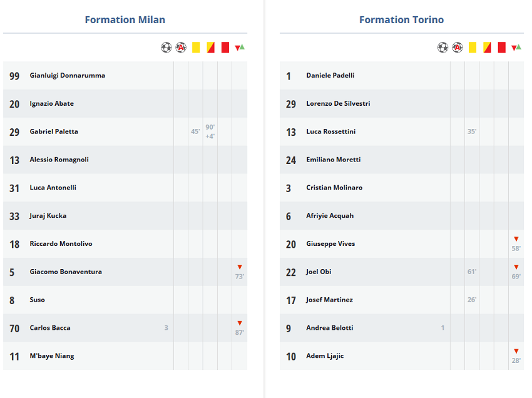Open Andrea Belotti player link

coord(330,328)
